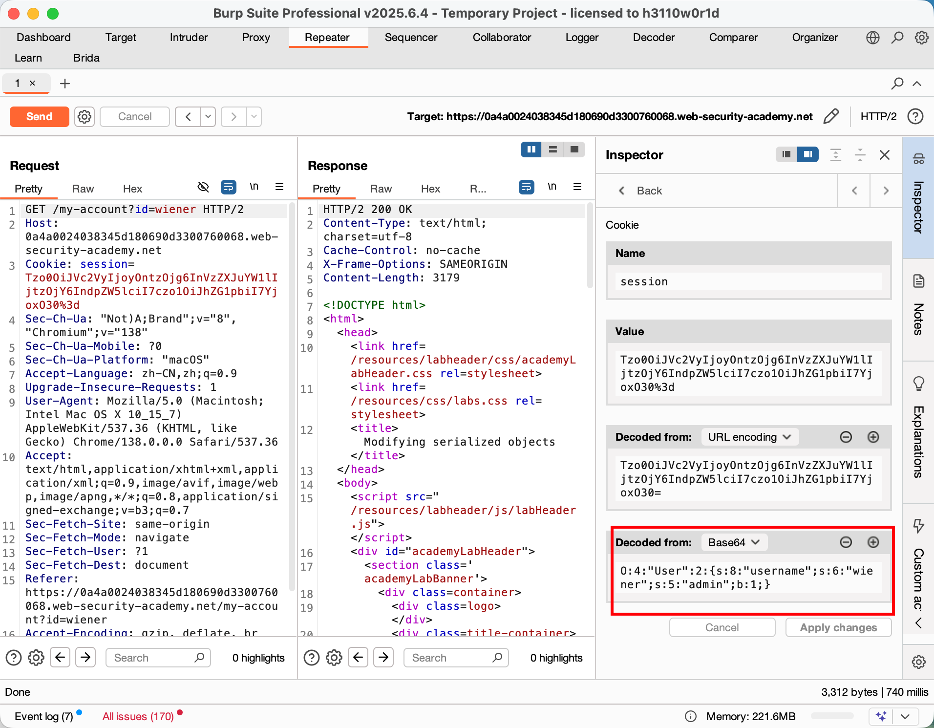Open Base64 decode type dropdown

(x=734, y=542)
